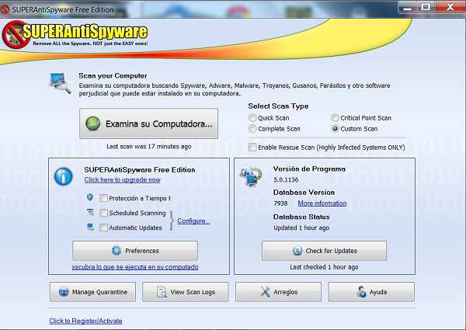The width and height of the screenshot is (466, 330).
Task: Click the green scan indicator icon
Action: [x=92, y=123]
